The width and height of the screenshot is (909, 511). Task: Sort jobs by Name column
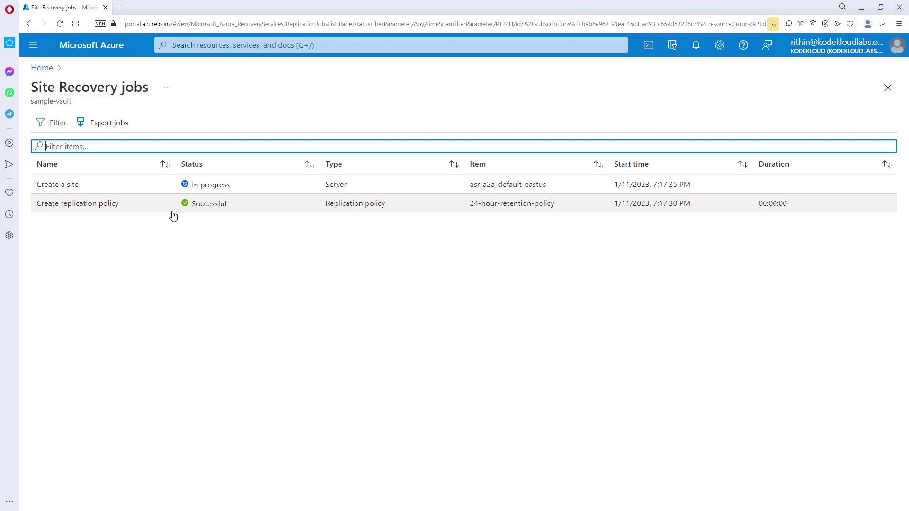(x=165, y=164)
